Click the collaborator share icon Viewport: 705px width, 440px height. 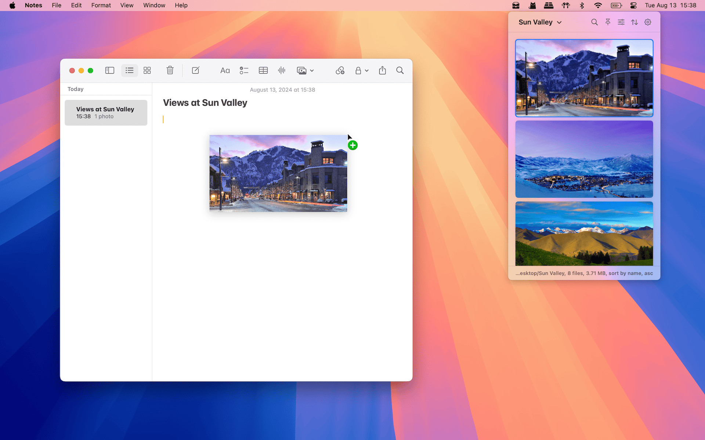coord(382,70)
